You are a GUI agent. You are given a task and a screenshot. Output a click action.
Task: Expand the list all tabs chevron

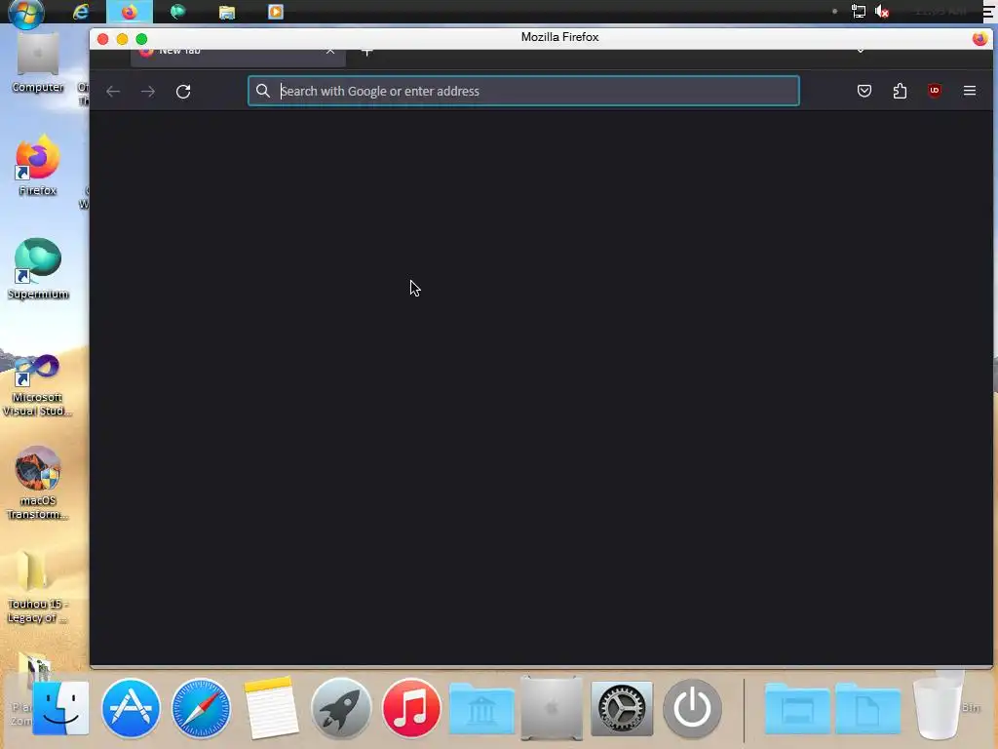click(860, 51)
